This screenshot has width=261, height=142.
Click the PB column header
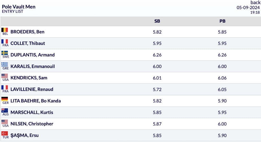pyautogui.click(x=222, y=21)
